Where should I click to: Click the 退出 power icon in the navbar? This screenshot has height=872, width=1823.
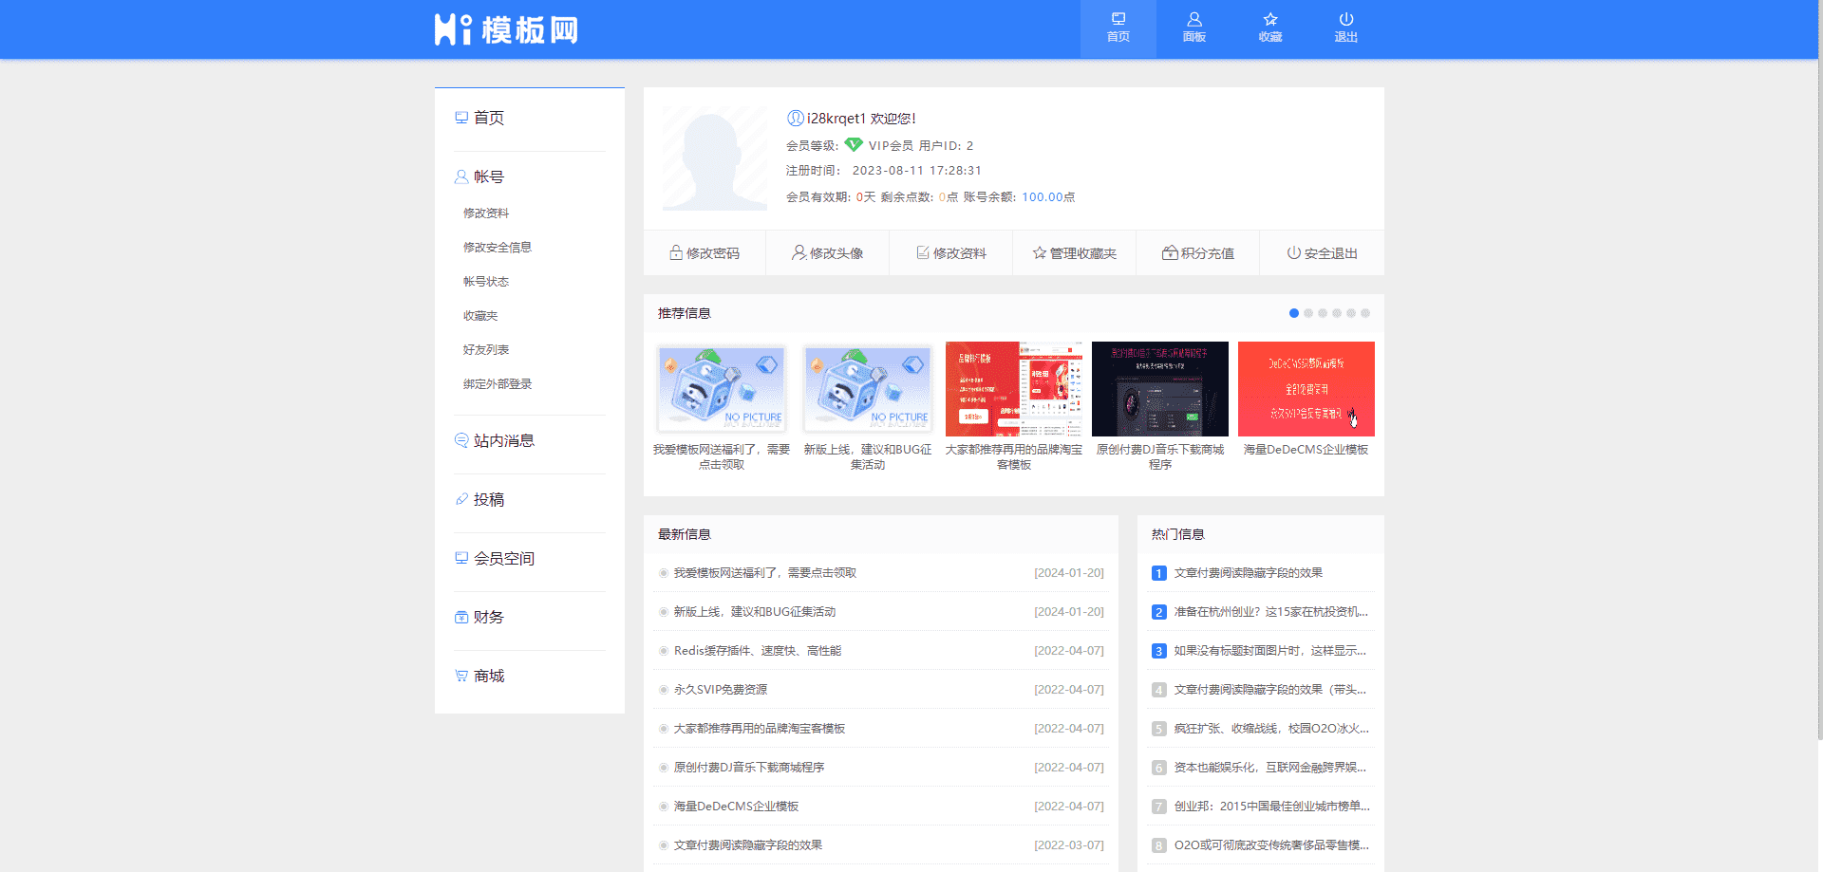click(1345, 28)
